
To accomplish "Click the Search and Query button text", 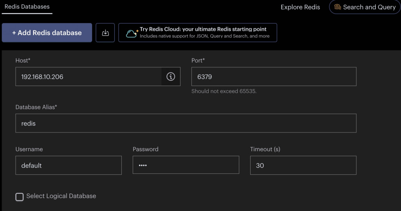I will coord(369,7).
